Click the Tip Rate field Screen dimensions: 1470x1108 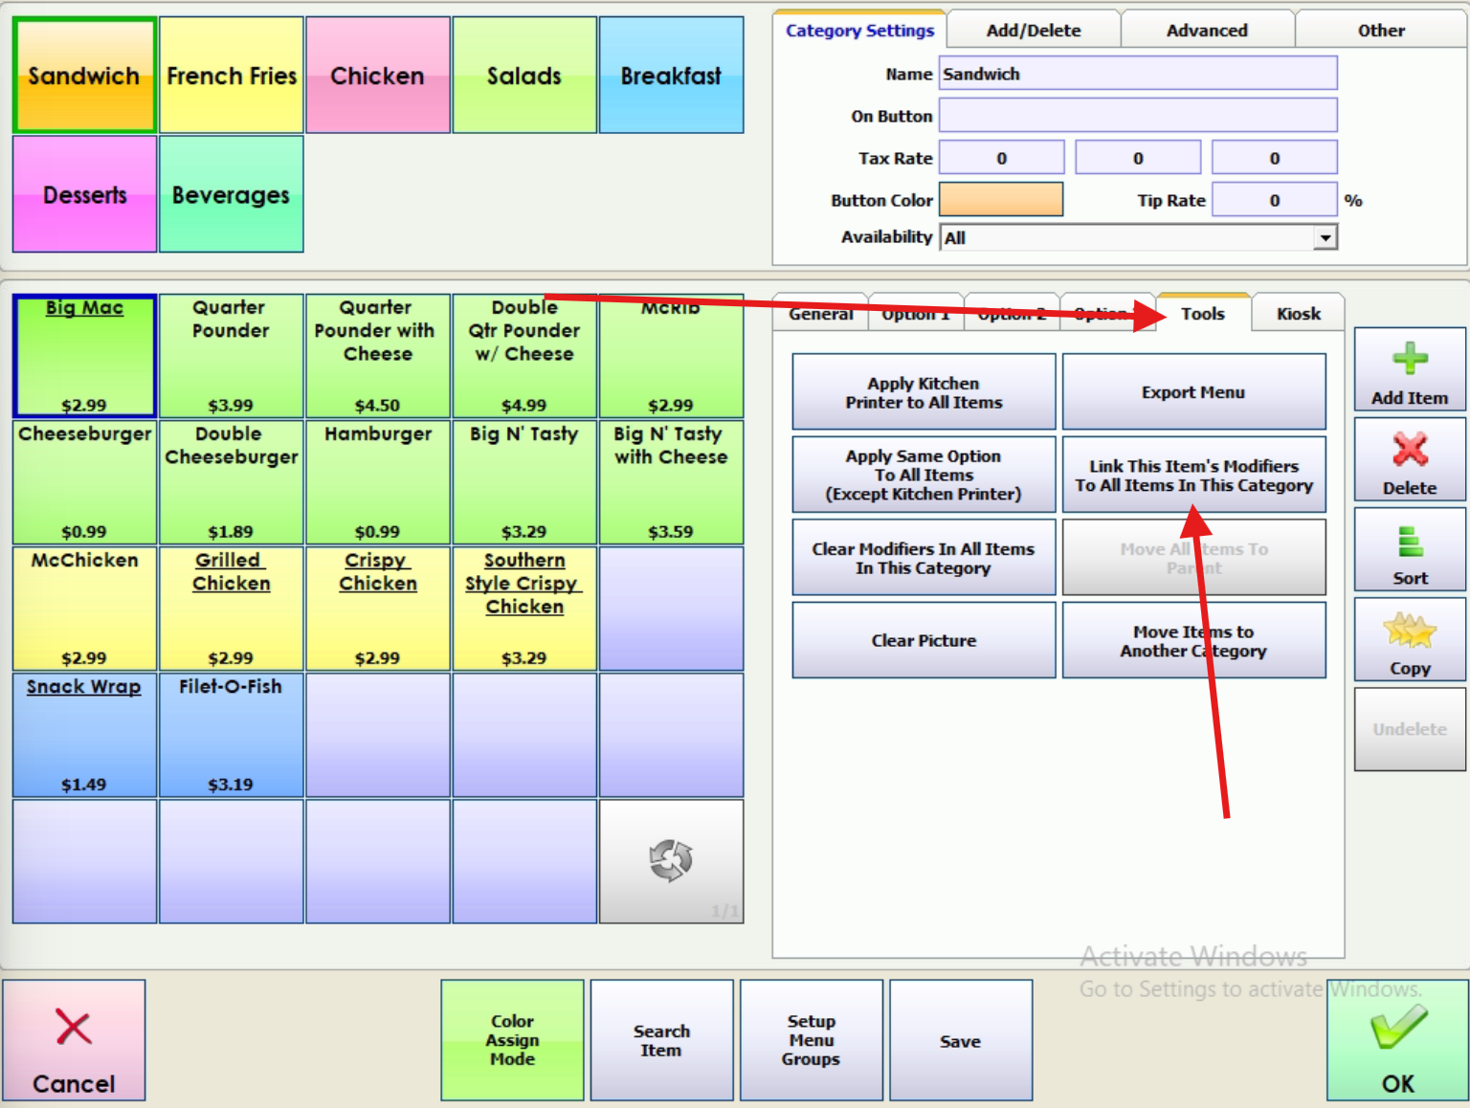click(1275, 200)
